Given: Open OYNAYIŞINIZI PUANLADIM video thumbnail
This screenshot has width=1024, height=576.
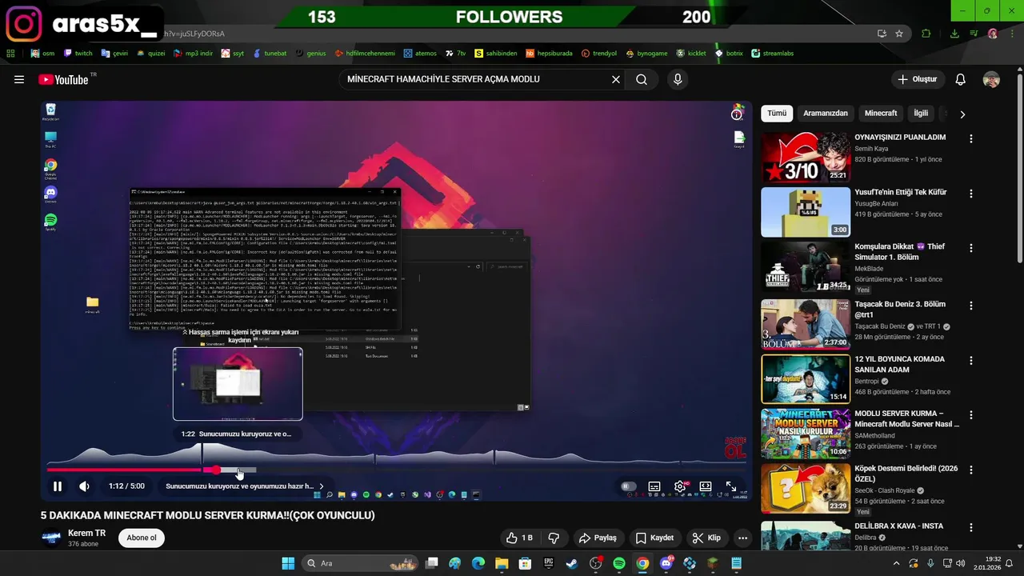Looking at the screenshot, I should (806, 157).
